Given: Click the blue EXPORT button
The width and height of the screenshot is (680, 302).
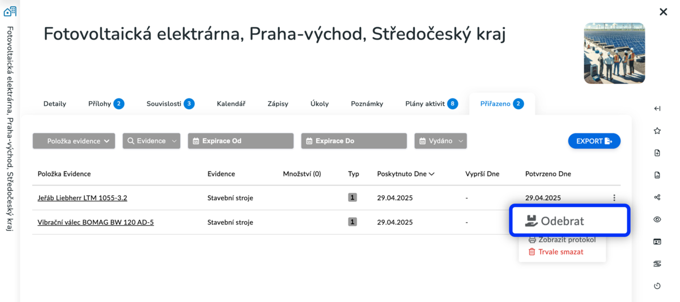Looking at the screenshot, I should point(594,141).
